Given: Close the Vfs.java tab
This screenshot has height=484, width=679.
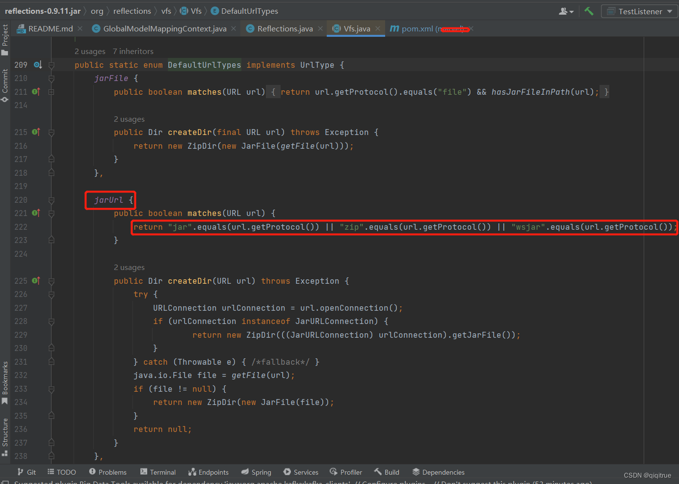Looking at the screenshot, I should point(378,28).
